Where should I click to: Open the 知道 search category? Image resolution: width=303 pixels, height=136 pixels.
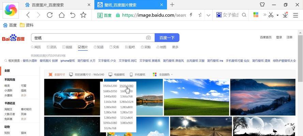coord(99,47)
